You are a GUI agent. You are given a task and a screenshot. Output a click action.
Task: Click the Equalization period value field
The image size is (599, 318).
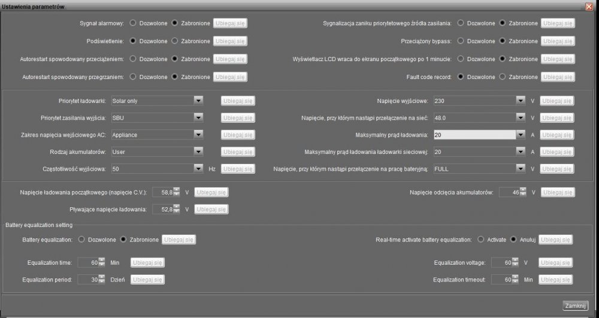click(87, 280)
